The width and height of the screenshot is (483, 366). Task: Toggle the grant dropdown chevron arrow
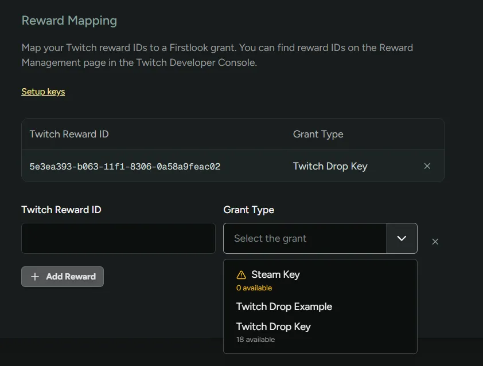pos(402,238)
